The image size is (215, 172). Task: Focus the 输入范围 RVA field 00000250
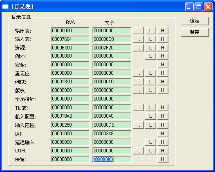click(x=70, y=125)
